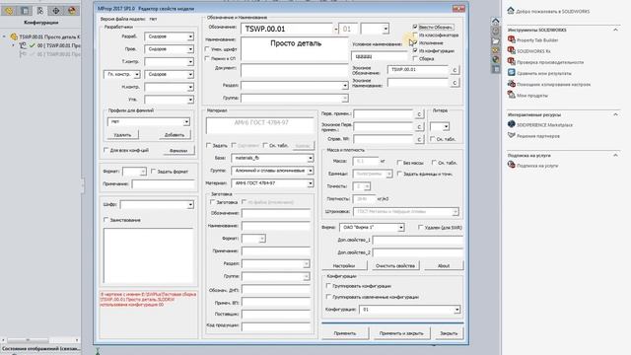This screenshot has width=631, height=355.
Task: Open task pane Appearances sphere icon
Action: point(495,59)
